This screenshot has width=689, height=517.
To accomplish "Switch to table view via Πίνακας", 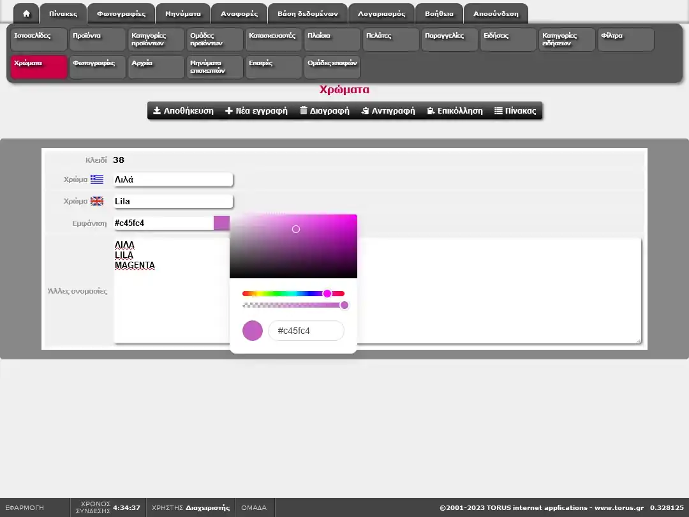I will pyautogui.click(x=515, y=110).
